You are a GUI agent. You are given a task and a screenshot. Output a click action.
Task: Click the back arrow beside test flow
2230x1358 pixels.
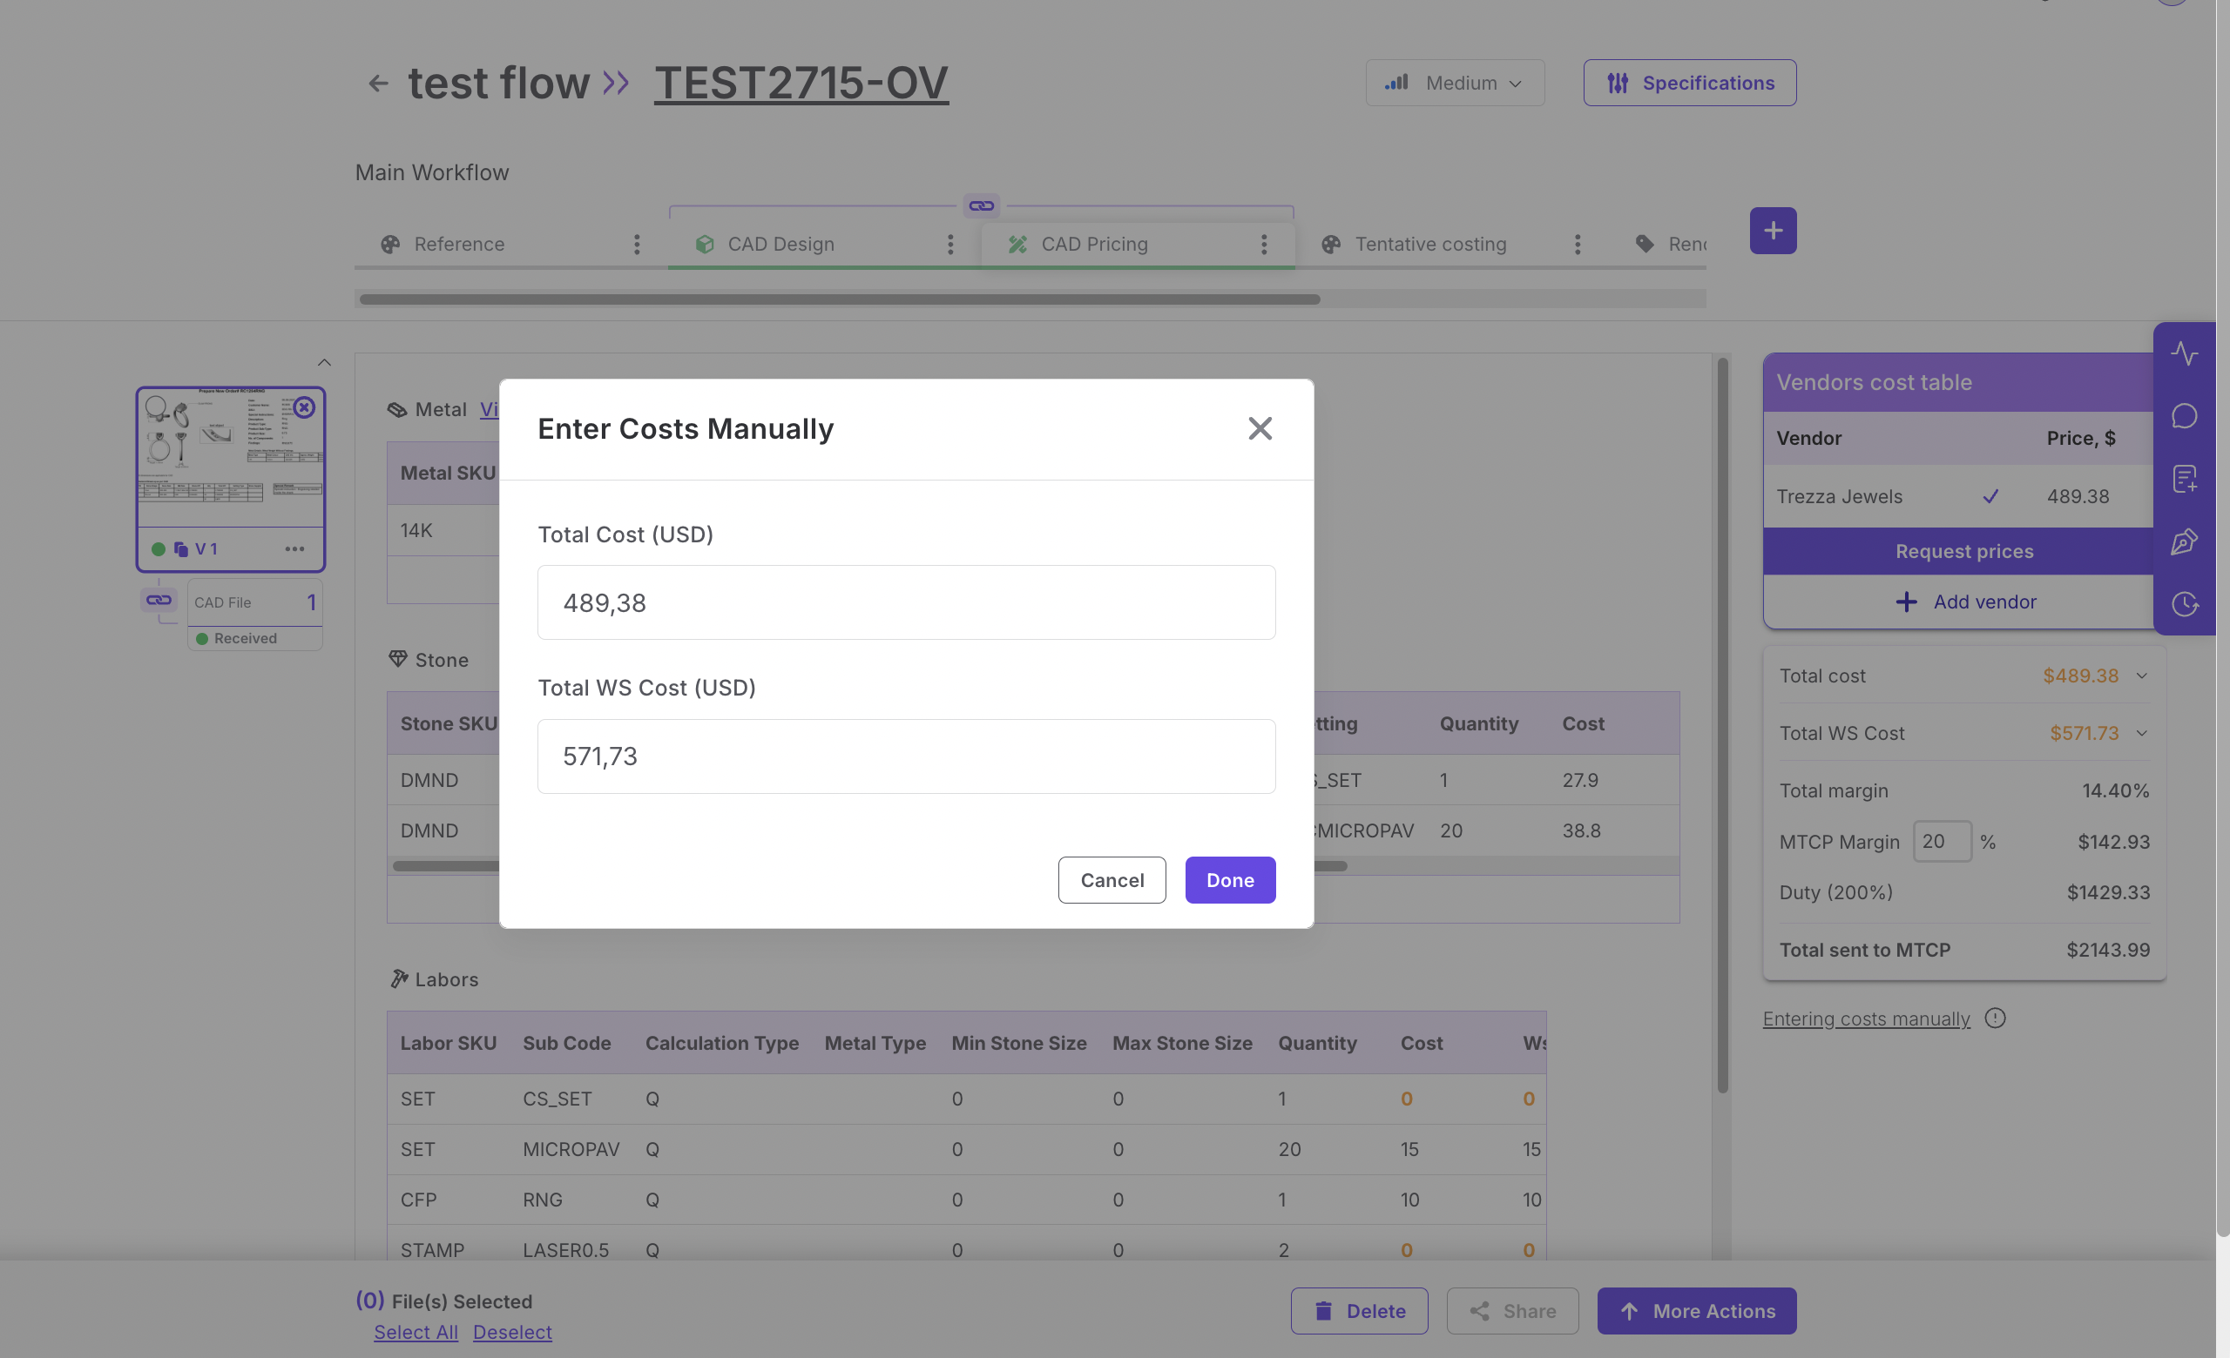[x=377, y=84]
